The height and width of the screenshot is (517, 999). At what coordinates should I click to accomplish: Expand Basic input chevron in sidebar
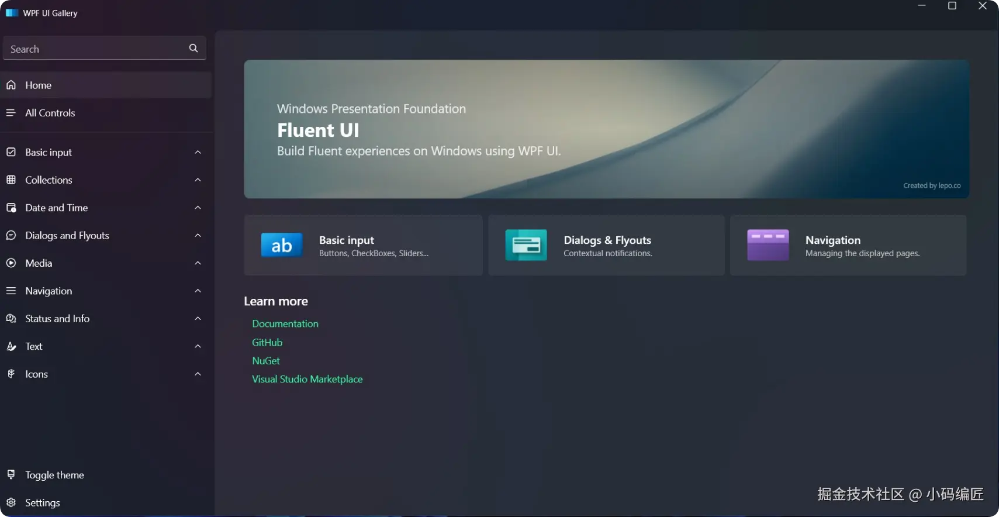point(198,152)
